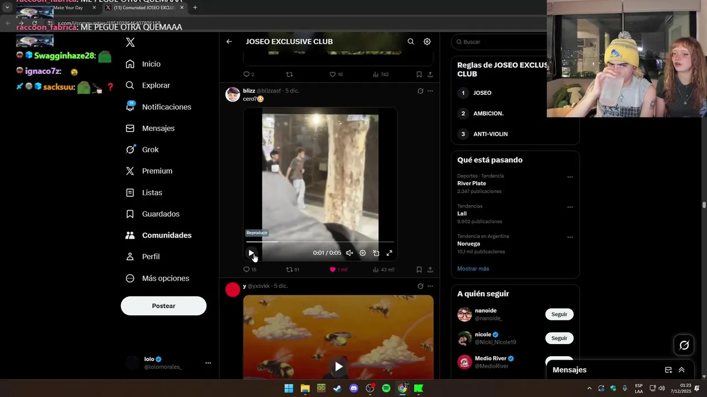Expand the Mensajes drawer with chevrons
Viewport: 707px width, 397px height.
click(x=682, y=370)
